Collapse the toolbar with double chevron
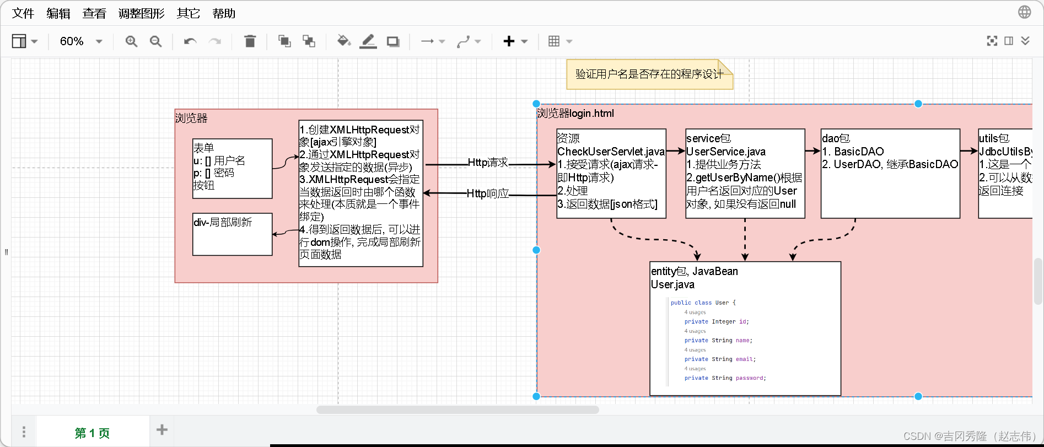 (x=1025, y=41)
